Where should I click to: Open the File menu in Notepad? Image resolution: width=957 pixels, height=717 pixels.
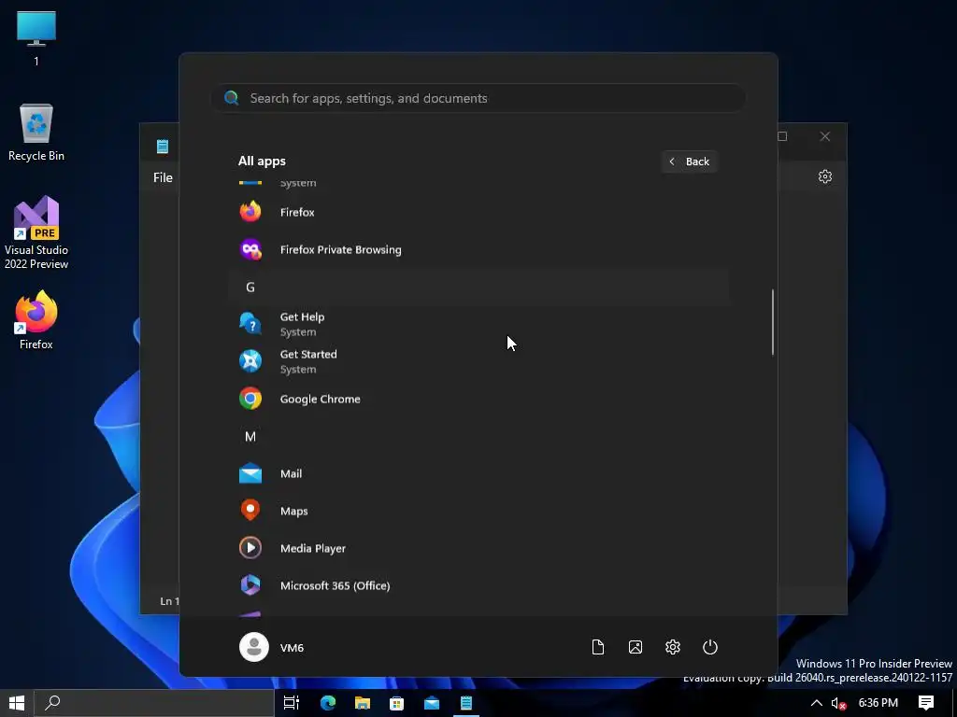pos(163,177)
